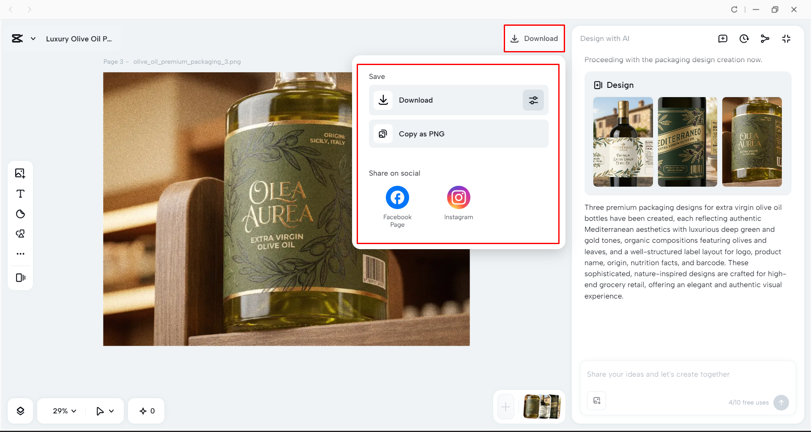Expand the pointer tool dropdown
The width and height of the screenshot is (811, 432).
[112, 411]
